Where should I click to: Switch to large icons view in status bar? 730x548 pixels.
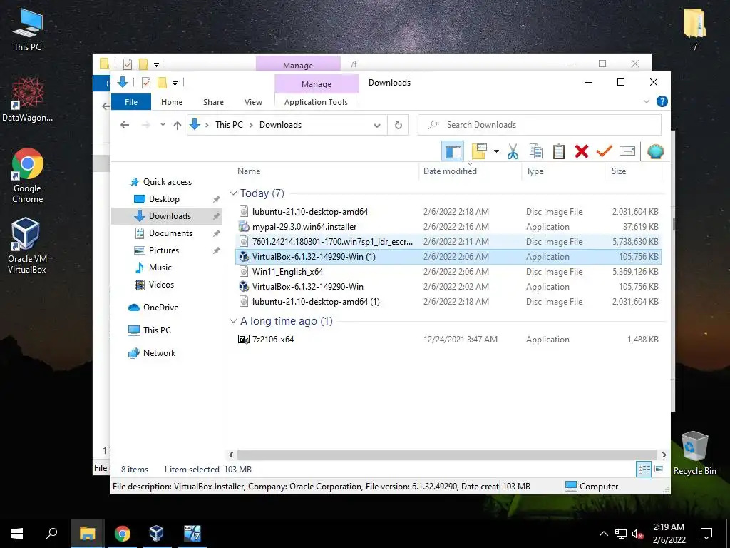[x=659, y=470]
